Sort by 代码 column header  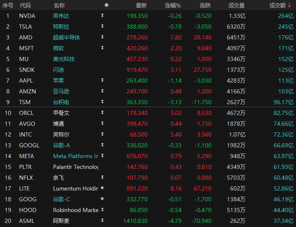point(25,5)
